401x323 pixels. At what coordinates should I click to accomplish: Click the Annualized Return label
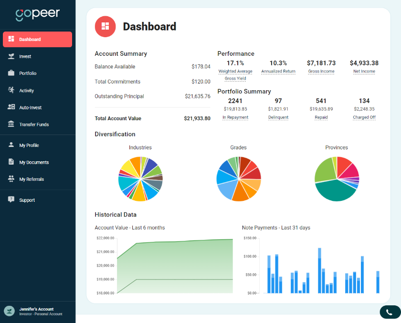278,72
